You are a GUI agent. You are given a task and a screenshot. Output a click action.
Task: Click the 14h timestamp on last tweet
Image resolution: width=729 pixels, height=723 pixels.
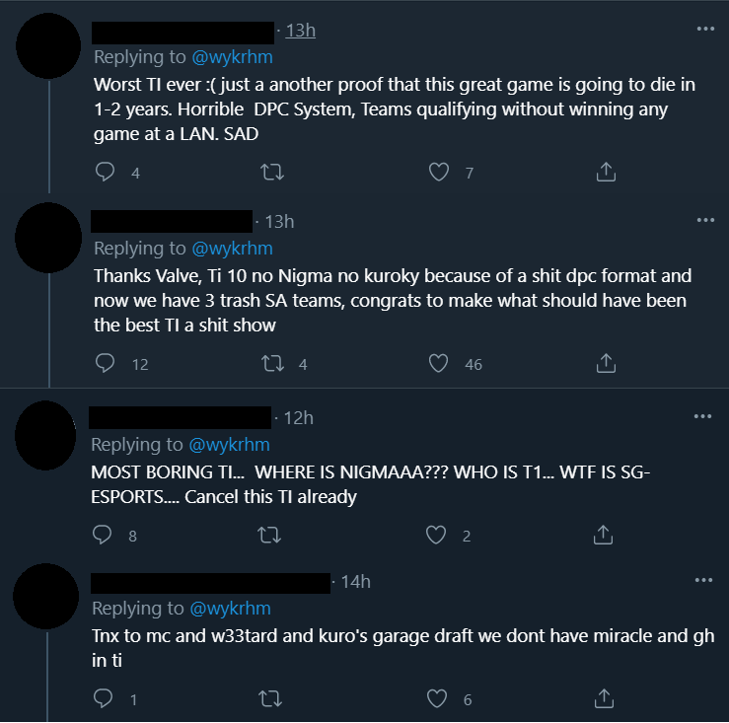pyautogui.click(x=355, y=582)
